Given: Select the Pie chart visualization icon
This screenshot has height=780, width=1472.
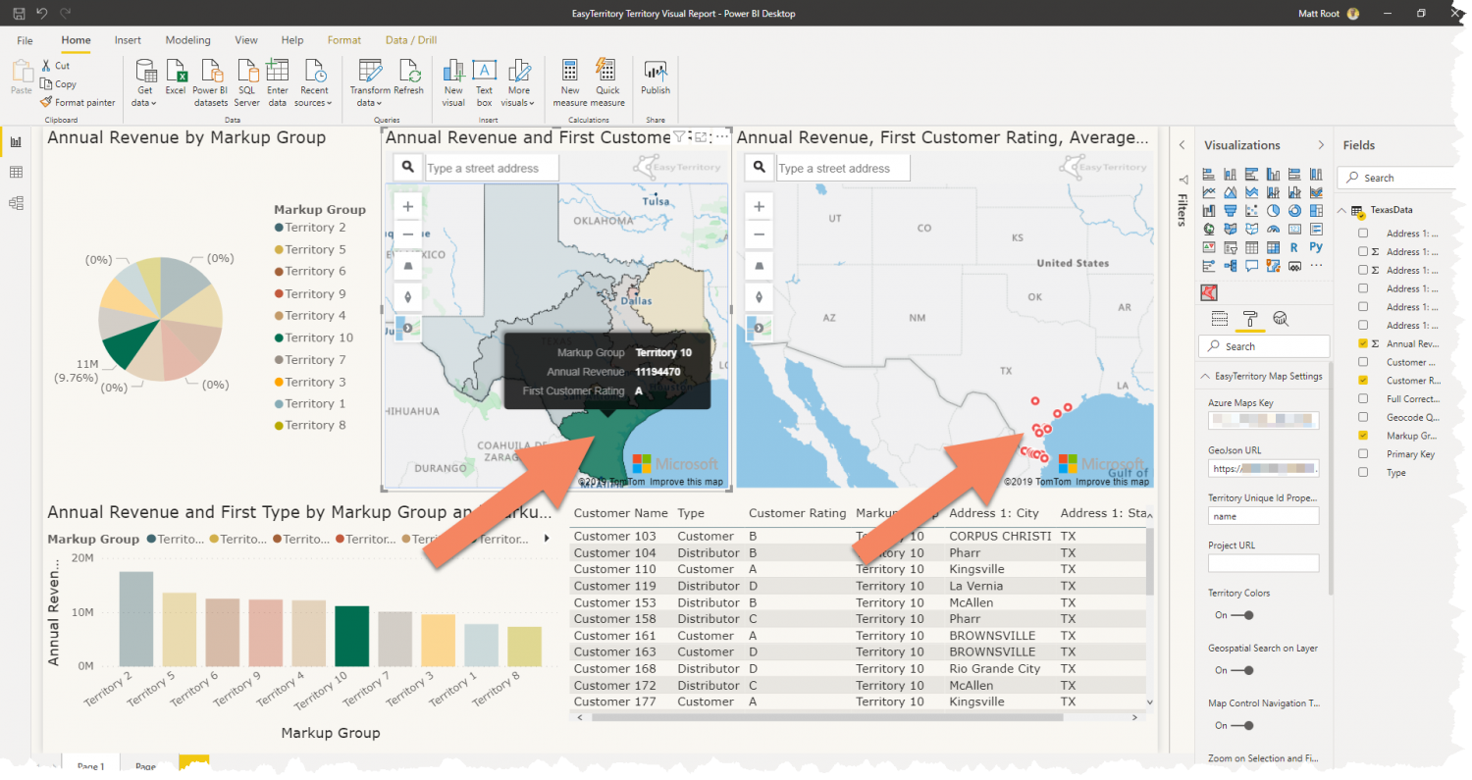Looking at the screenshot, I should click(1273, 212).
